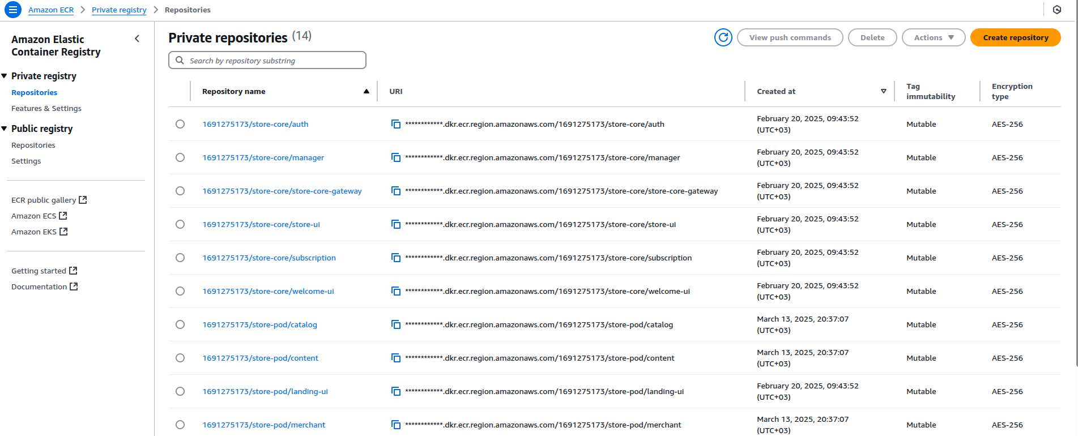Copy URI of store-core/welcome-ui repository
Image resolution: width=1078 pixels, height=436 pixels.
[396, 291]
